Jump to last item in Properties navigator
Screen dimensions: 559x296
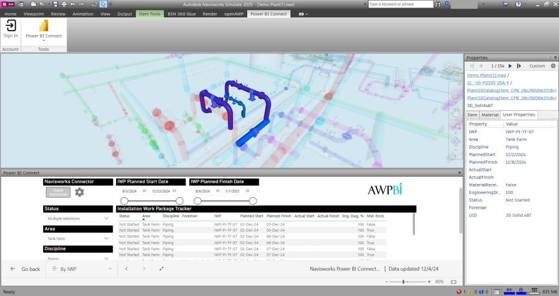coord(519,66)
